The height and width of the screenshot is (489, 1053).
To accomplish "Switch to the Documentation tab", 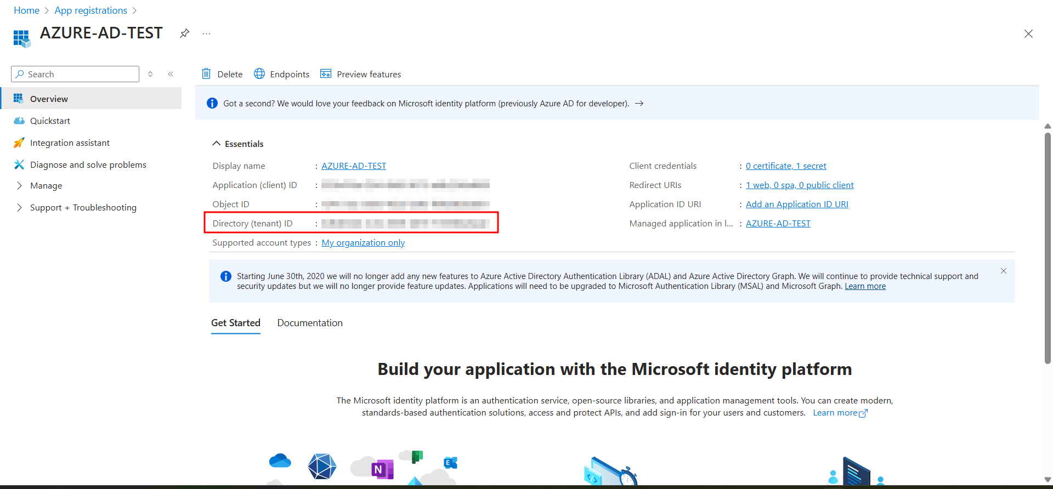I will 310,323.
